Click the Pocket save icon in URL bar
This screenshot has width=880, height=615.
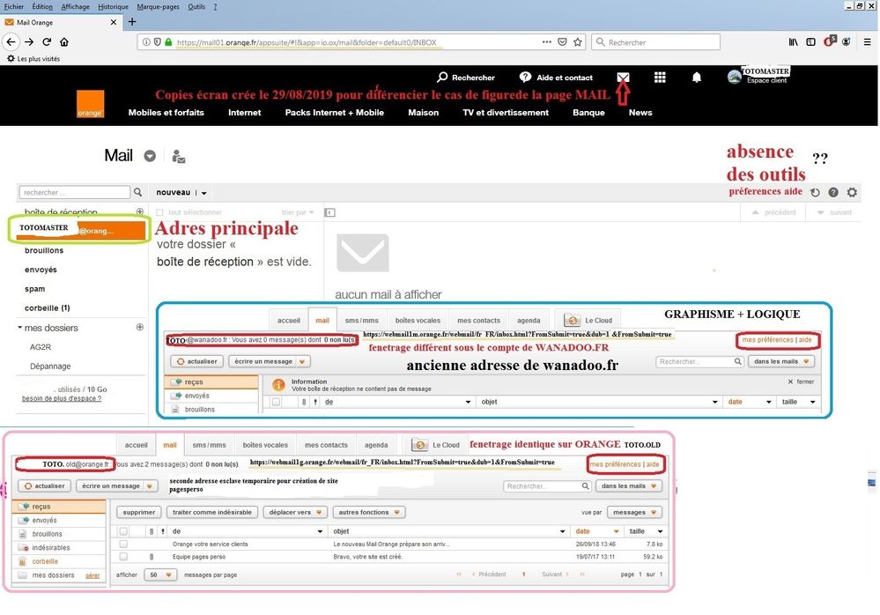562,42
